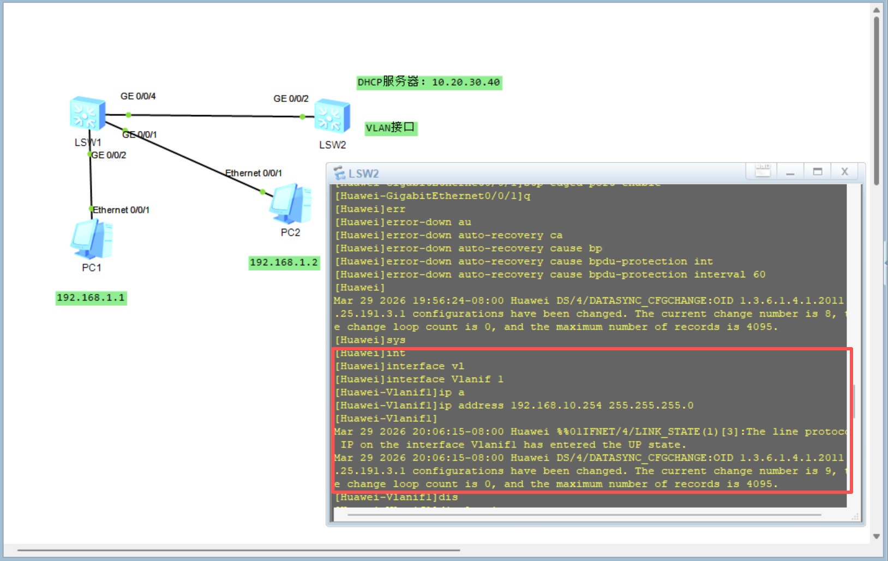The width and height of the screenshot is (888, 561).
Task: Click the LSW2 terminal tab-layout icon button
Action: tap(763, 171)
